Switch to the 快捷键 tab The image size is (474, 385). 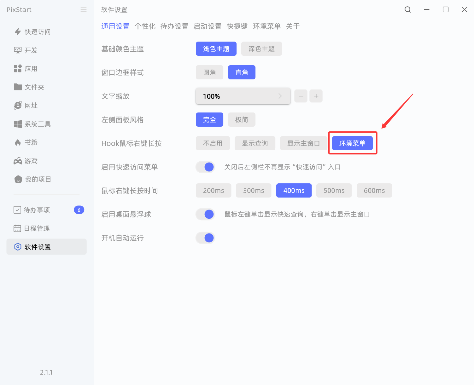(237, 26)
